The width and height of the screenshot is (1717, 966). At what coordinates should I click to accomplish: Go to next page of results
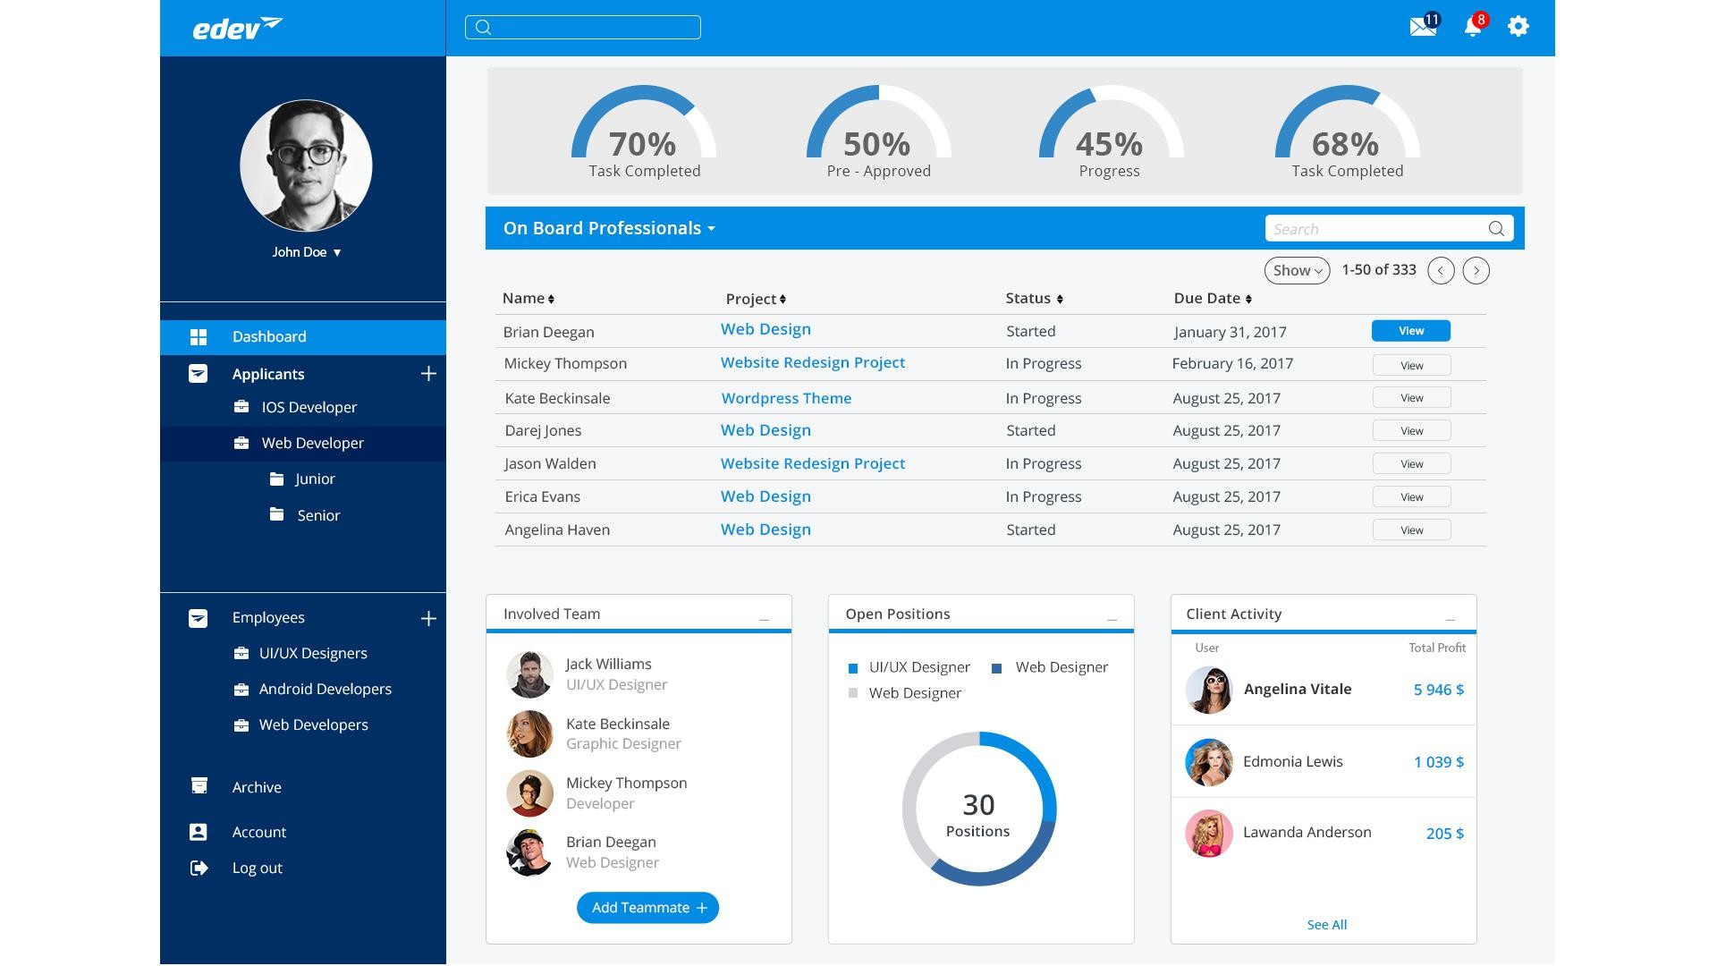pos(1476,270)
